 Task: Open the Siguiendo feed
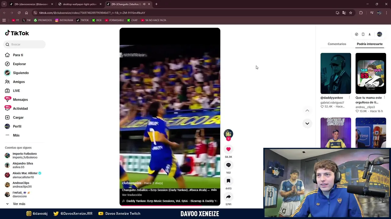pos(21,73)
